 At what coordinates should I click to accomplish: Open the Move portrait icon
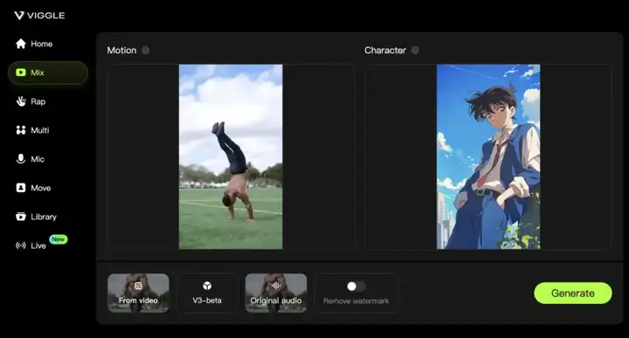tap(21, 188)
